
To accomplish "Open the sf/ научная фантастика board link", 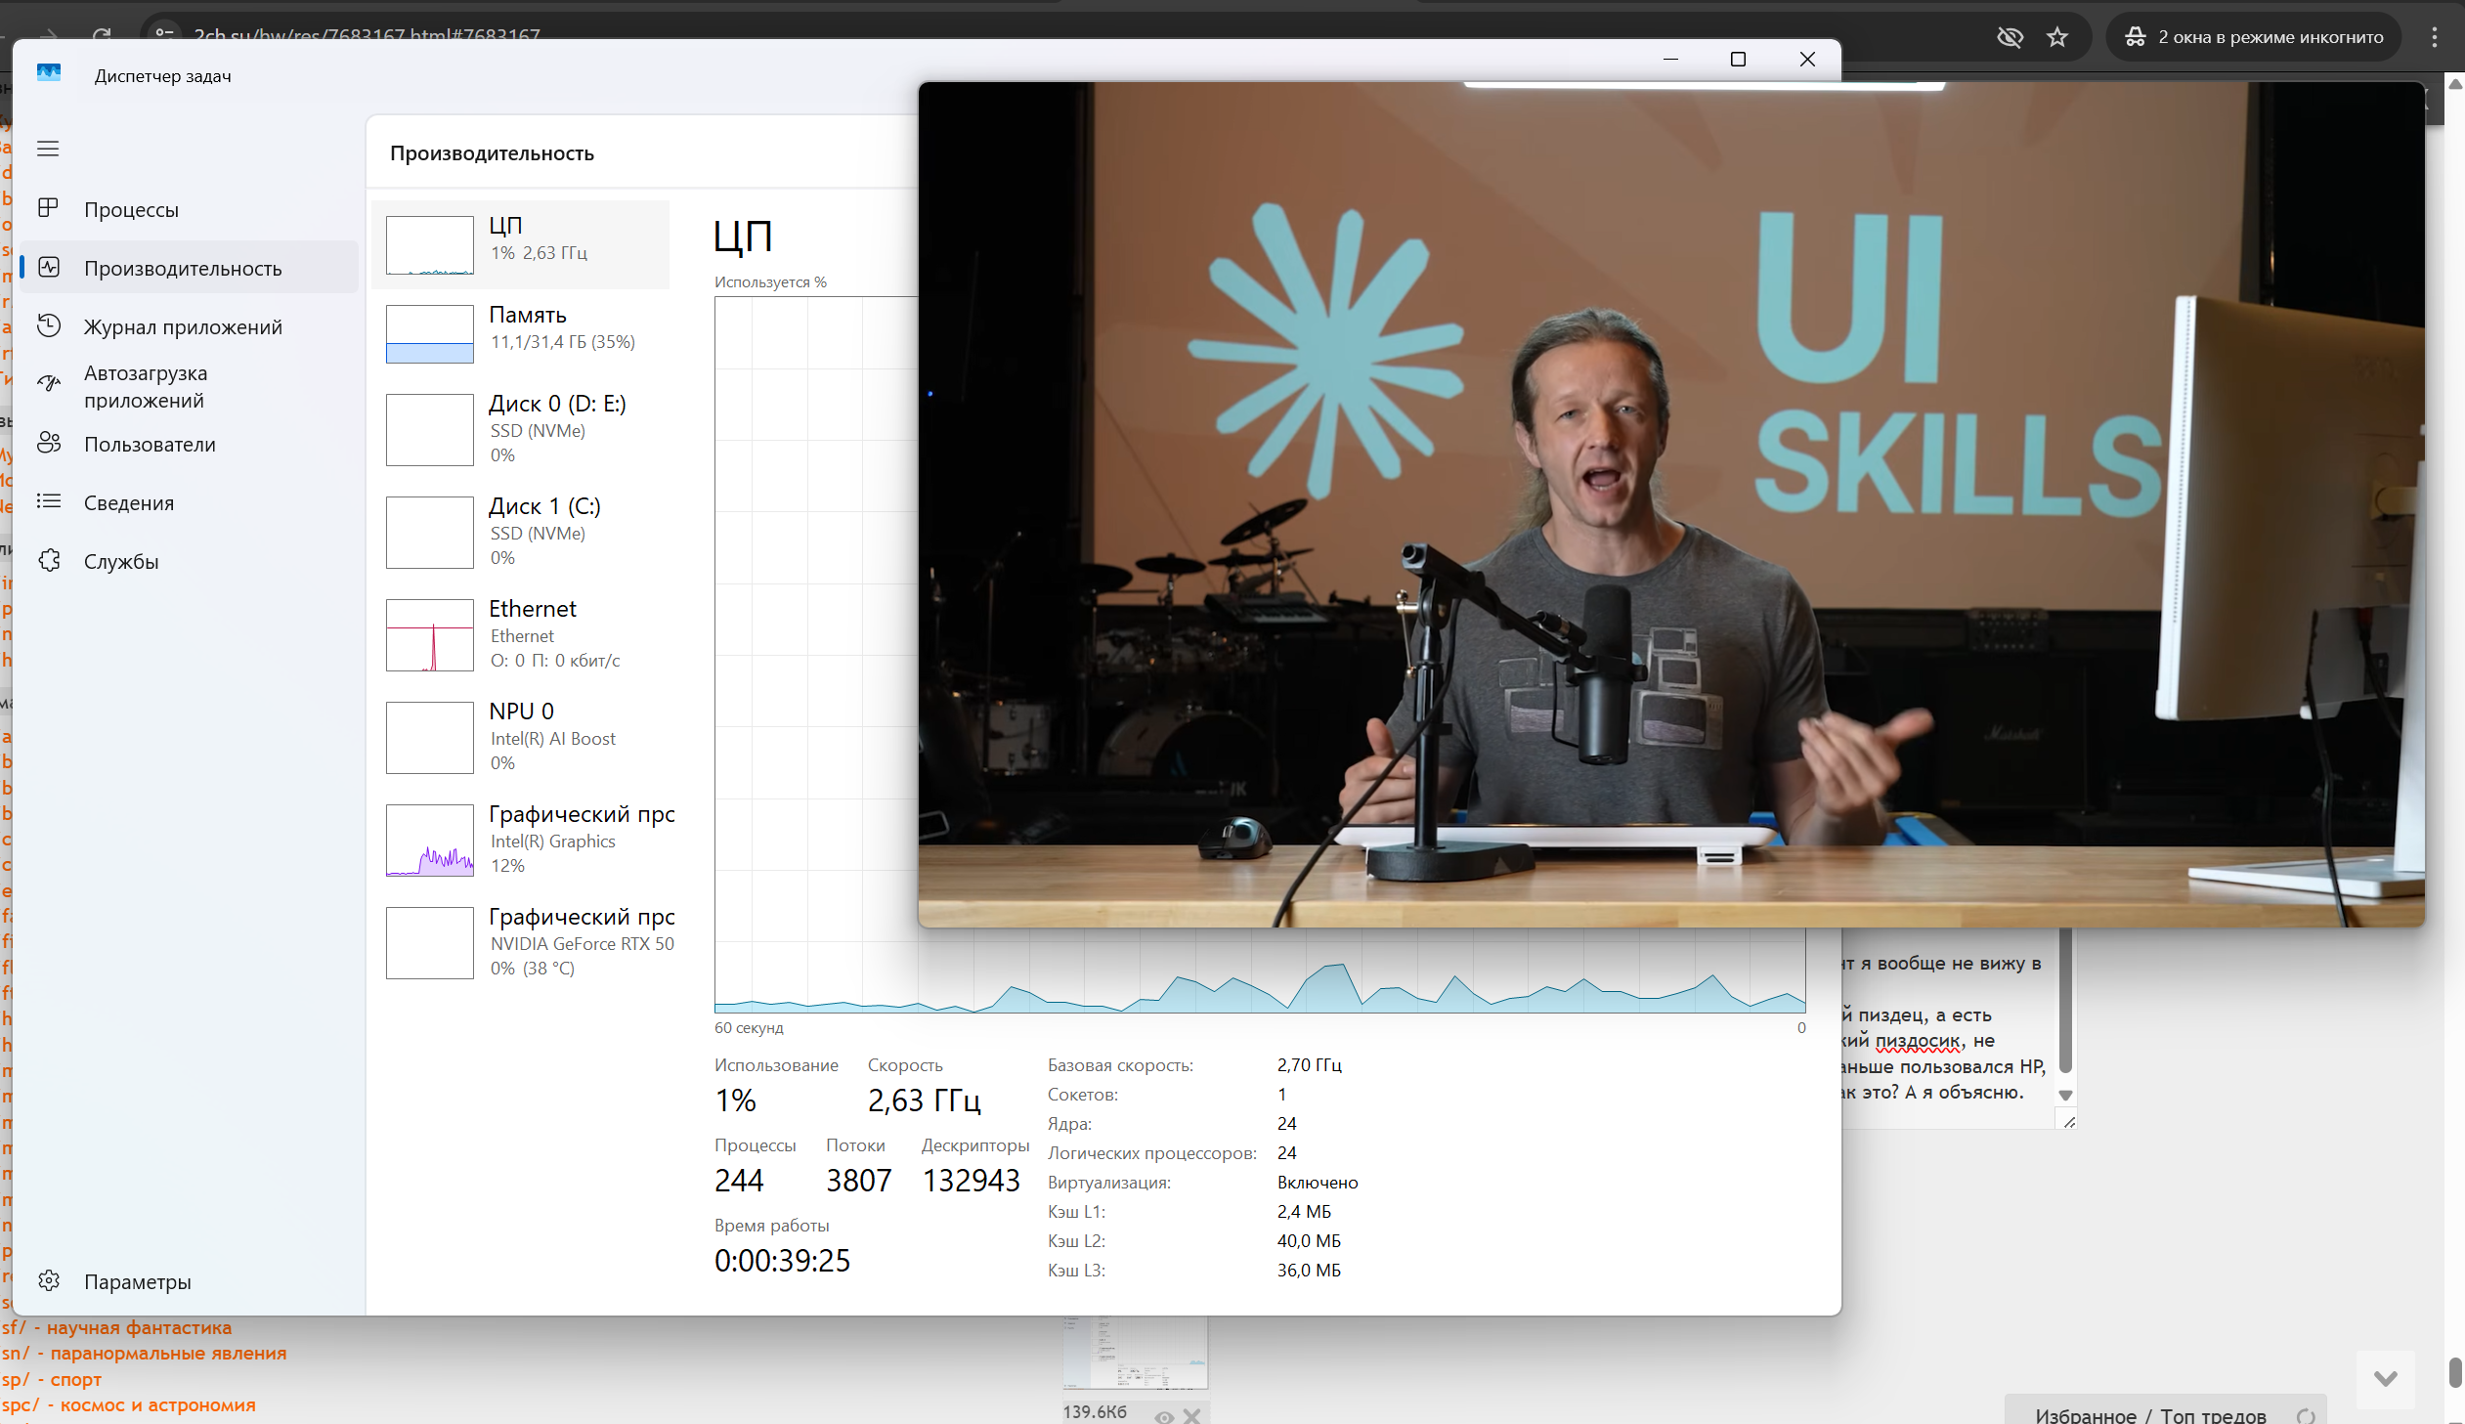I will click(116, 1327).
